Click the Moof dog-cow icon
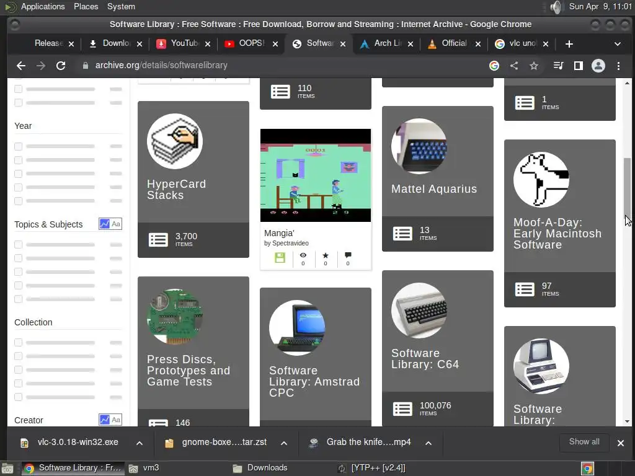Image resolution: width=635 pixels, height=476 pixels. [x=541, y=180]
